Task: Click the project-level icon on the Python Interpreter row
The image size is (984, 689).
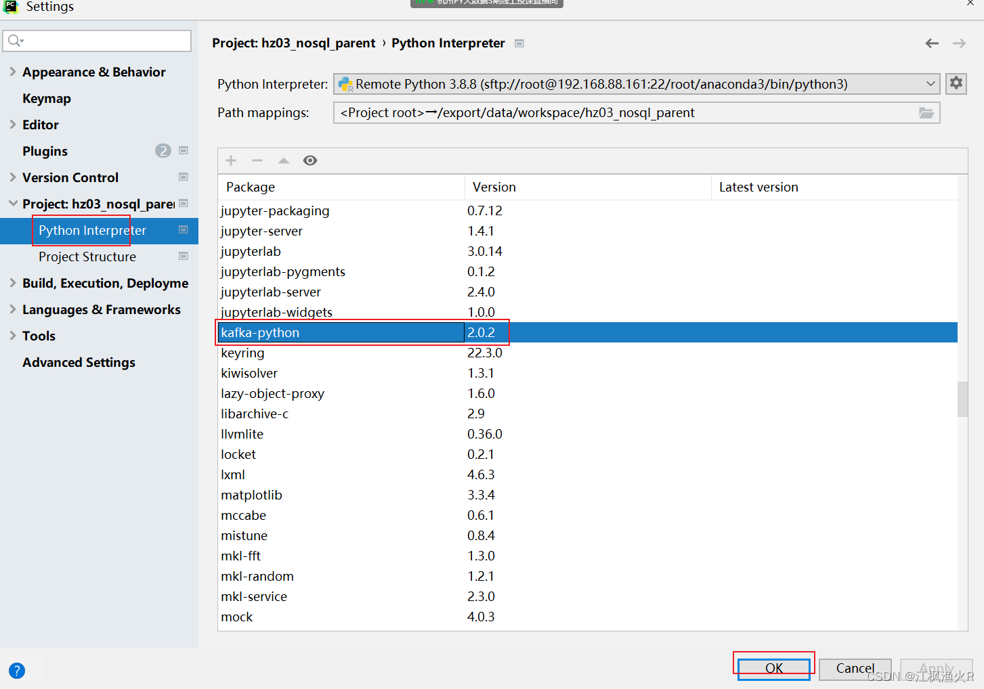Action: click(184, 229)
